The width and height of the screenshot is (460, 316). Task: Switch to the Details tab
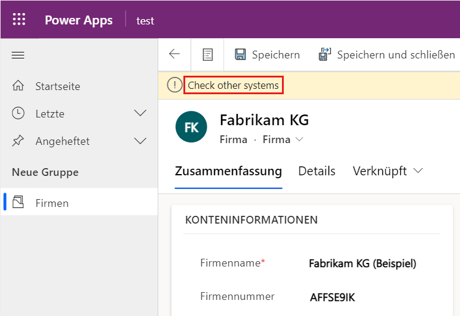tap(317, 171)
